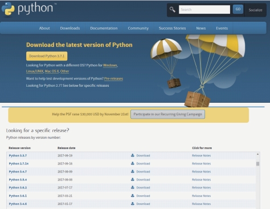The width and height of the screenshot is (270, 209).
Task: Open the News menu
Action: 201,28
